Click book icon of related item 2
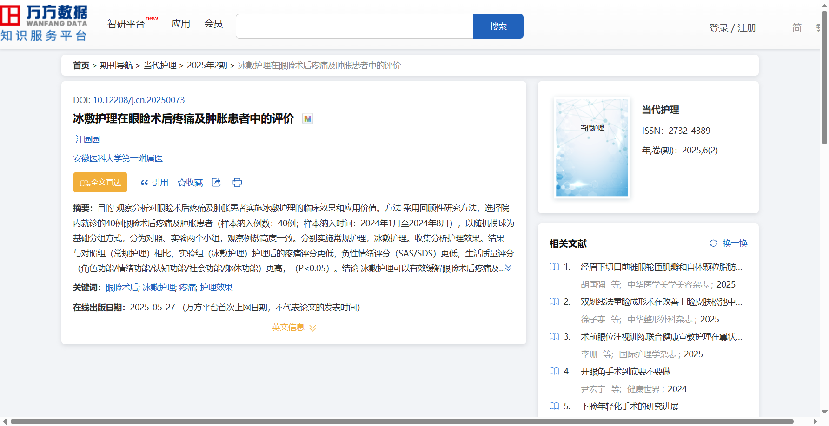The height and width of the screenshot is (426, 829). pos(554,301)
